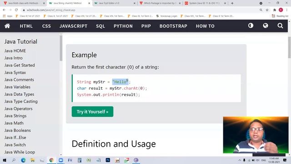Open CSS tutorial menu
This screenshot has height=164, width=291.
46,26
